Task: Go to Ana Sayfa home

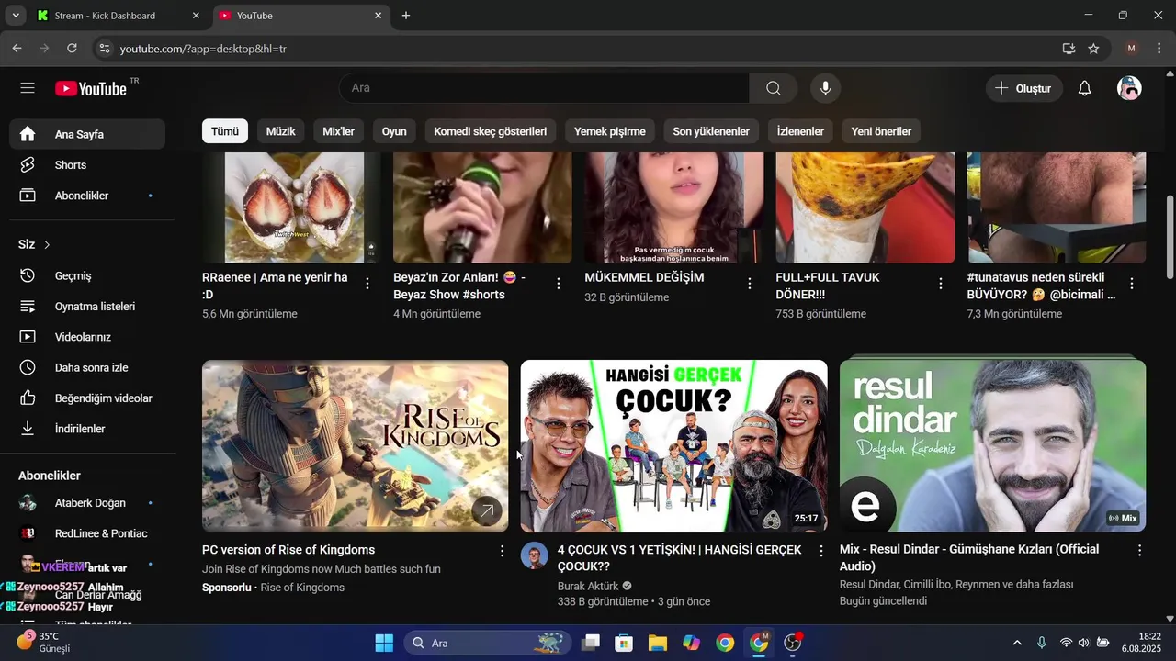Action: click(87, 134)
